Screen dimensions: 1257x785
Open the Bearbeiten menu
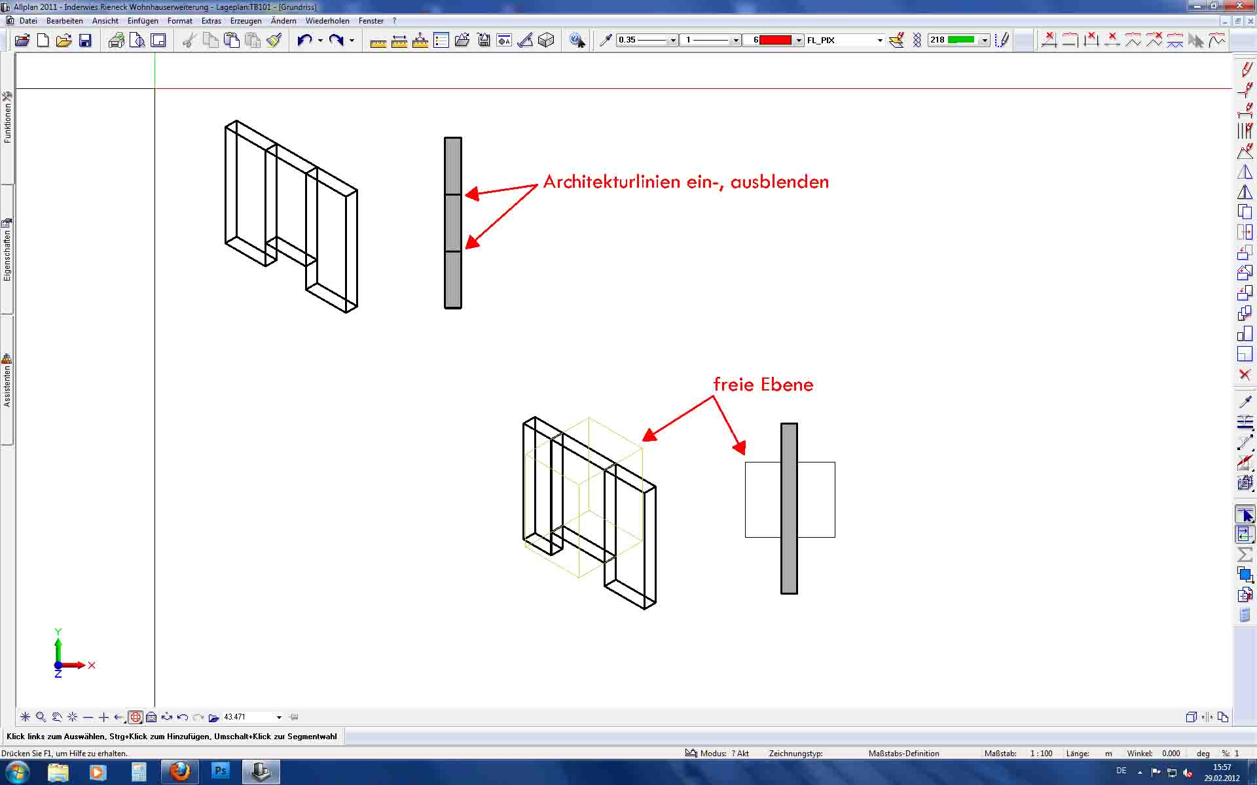coord(65,21)
